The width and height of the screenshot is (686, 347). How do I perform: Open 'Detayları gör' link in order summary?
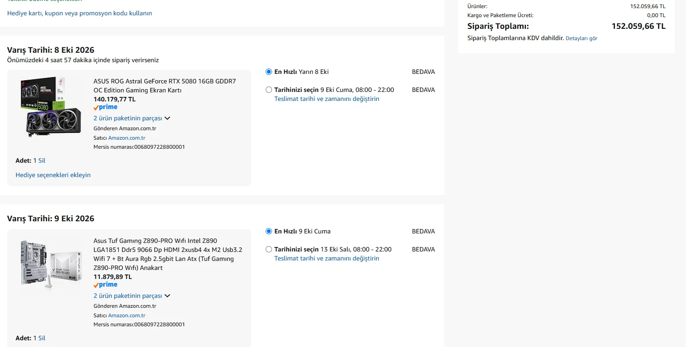tap(581, 38)
